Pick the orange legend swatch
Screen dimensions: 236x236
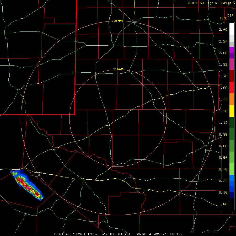tap(232, 99)
